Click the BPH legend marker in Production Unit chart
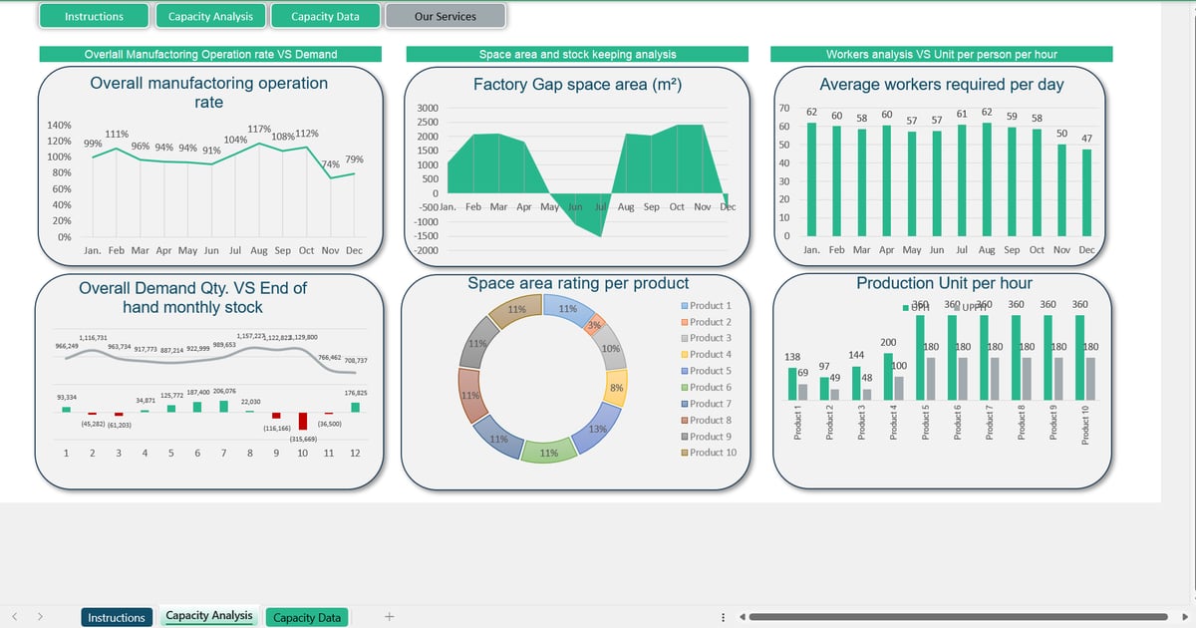Image resolution: width=1196 pixels, height=628 pixels. [x=905, y=306]
